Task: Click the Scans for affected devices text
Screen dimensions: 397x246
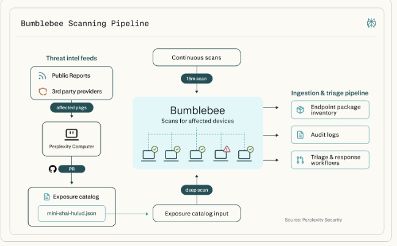Action: [x=197, y=121]
